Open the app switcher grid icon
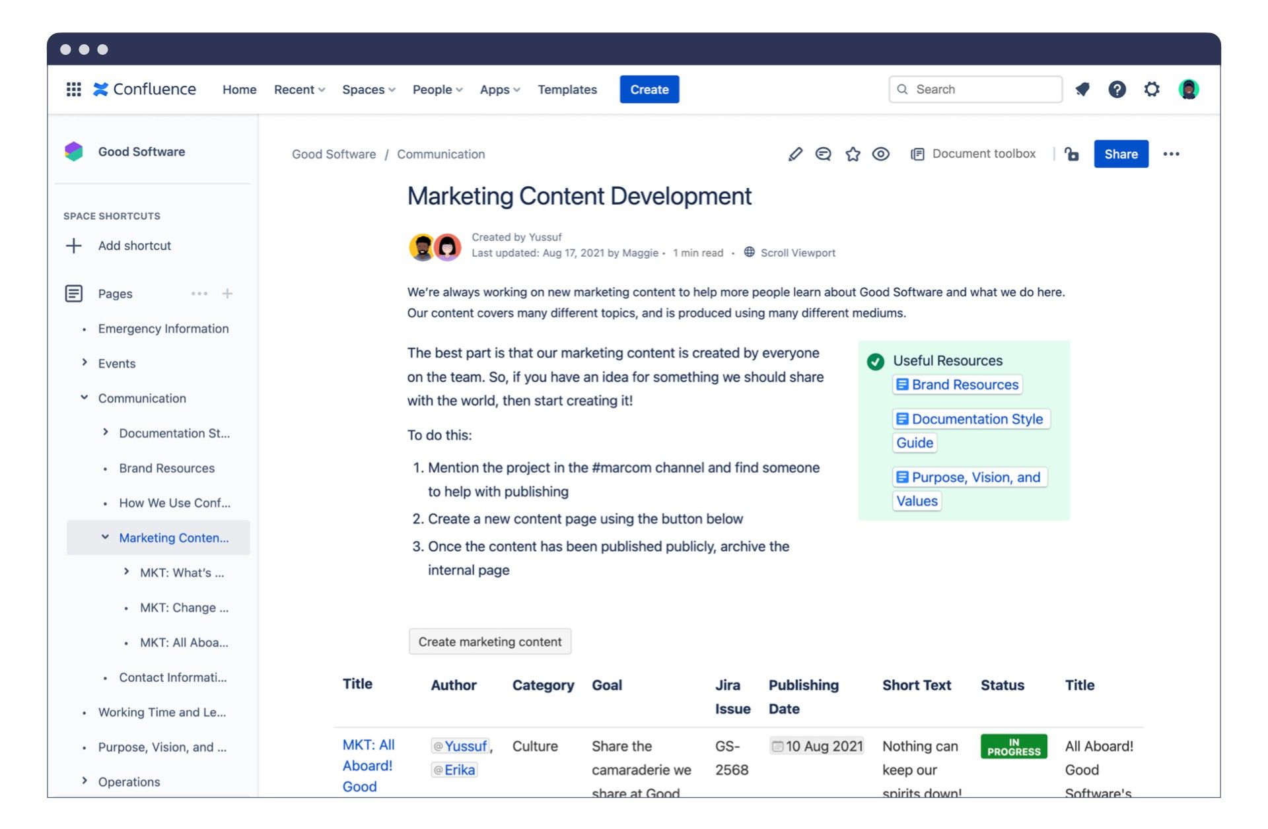Screen dimensions: 1268x829 pos(73,89)
